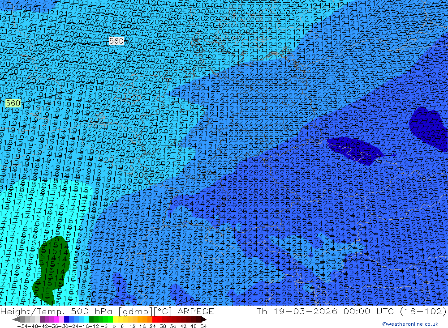Click the Height/Temp. 500 hPa title text
This screenshot has width=448, height=328.
[x=58, y=311]
